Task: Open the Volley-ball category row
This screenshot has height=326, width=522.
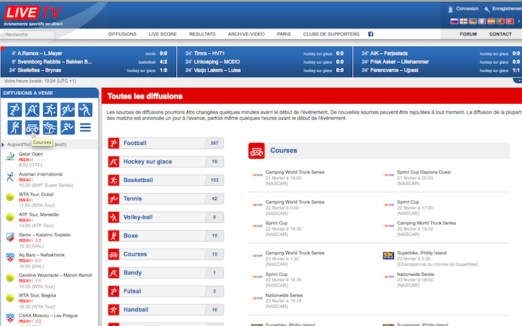Action: tap(166, 217)
